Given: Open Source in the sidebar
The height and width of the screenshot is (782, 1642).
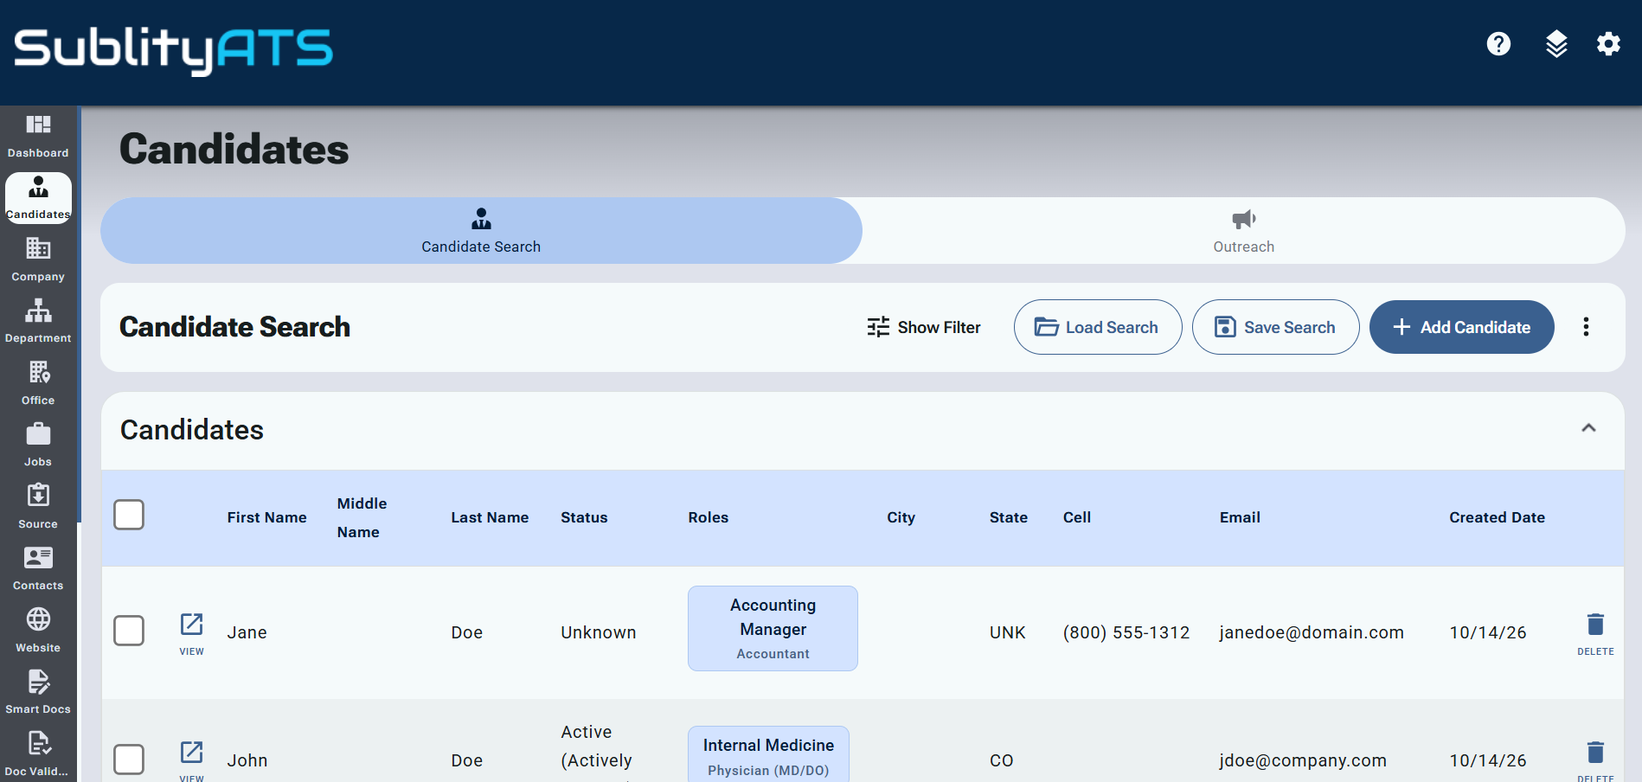Looking at the screenshot, I should tap(38, 507).
